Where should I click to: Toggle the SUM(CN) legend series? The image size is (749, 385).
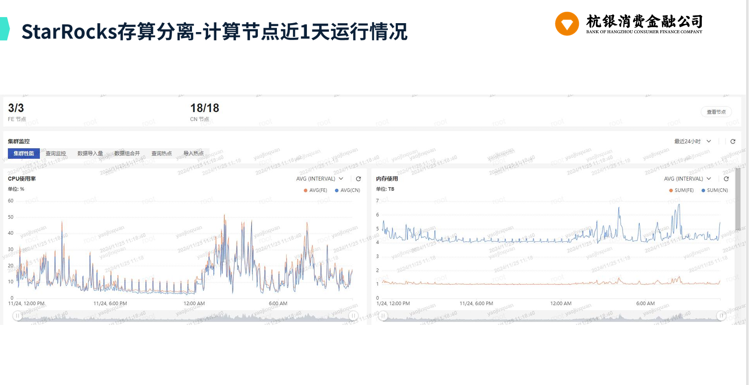715,190
